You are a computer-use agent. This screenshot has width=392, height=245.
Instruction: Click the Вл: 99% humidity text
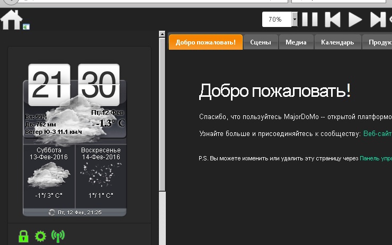tap(36, 117)
